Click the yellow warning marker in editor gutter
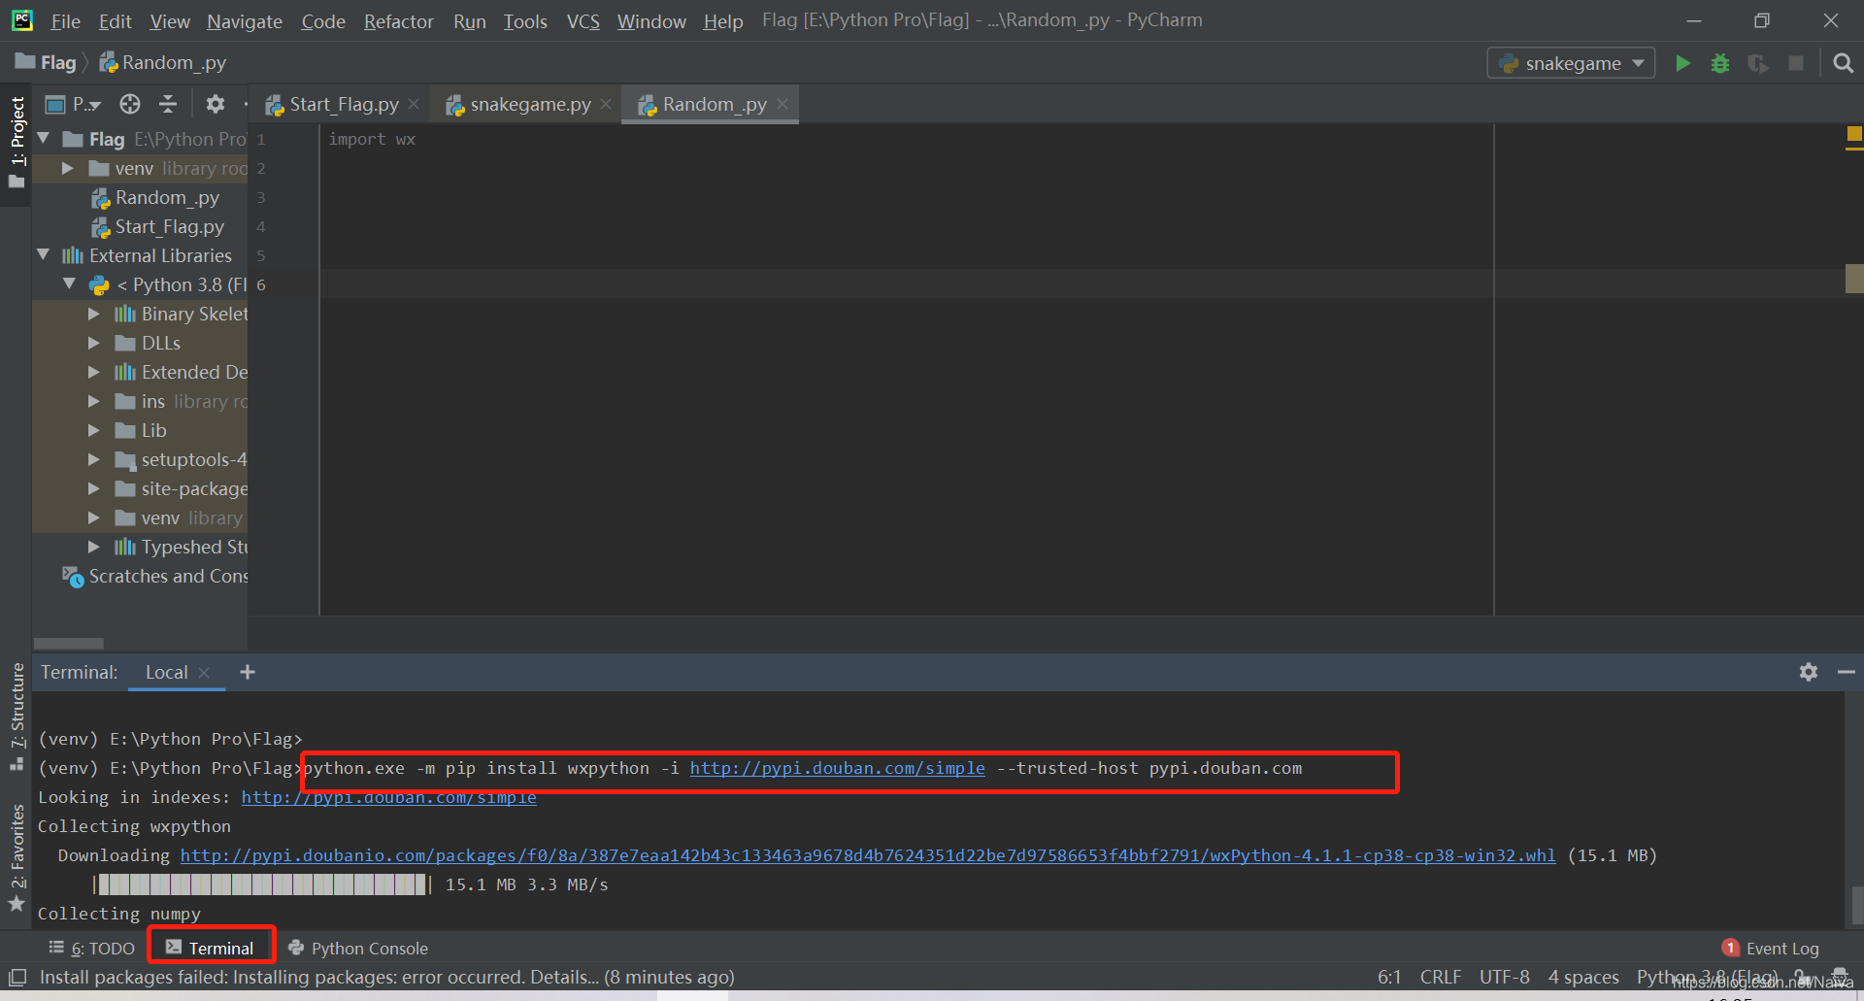Image resolution: width=1864 pixels, height=1001 pixels. 1854,135
